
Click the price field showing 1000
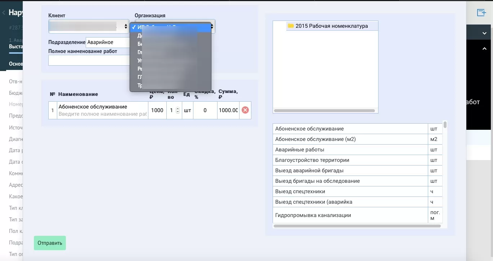pyautogui.click(x=157, y=110)
